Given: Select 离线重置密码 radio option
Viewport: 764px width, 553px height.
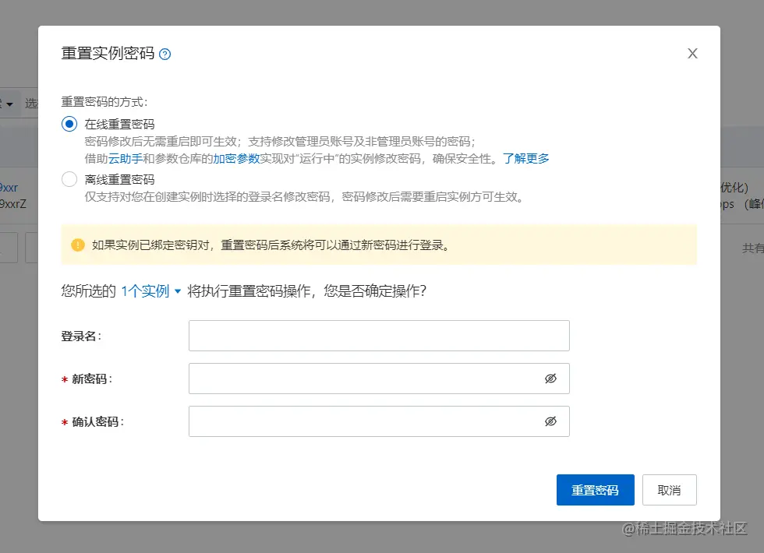Looking at the screenshot, I should click(x=69, y=179).
